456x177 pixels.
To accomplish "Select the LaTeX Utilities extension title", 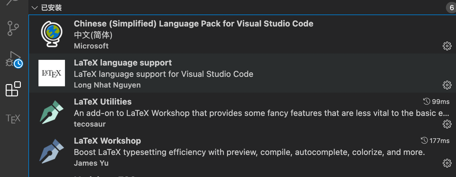I will pos(103,102).
